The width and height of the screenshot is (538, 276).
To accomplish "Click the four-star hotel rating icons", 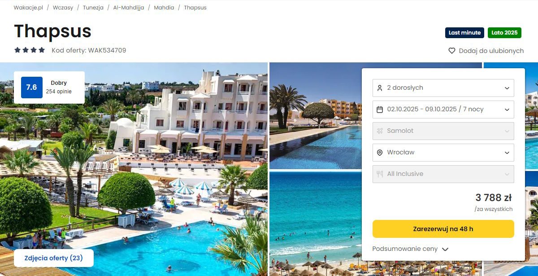I will tap(30, 50).
